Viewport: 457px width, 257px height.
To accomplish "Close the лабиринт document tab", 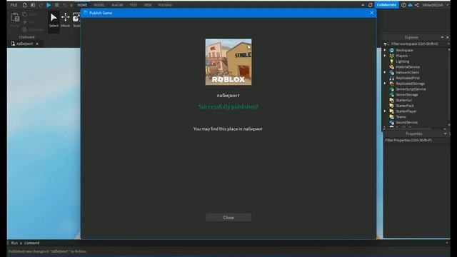I will point(37,44).
